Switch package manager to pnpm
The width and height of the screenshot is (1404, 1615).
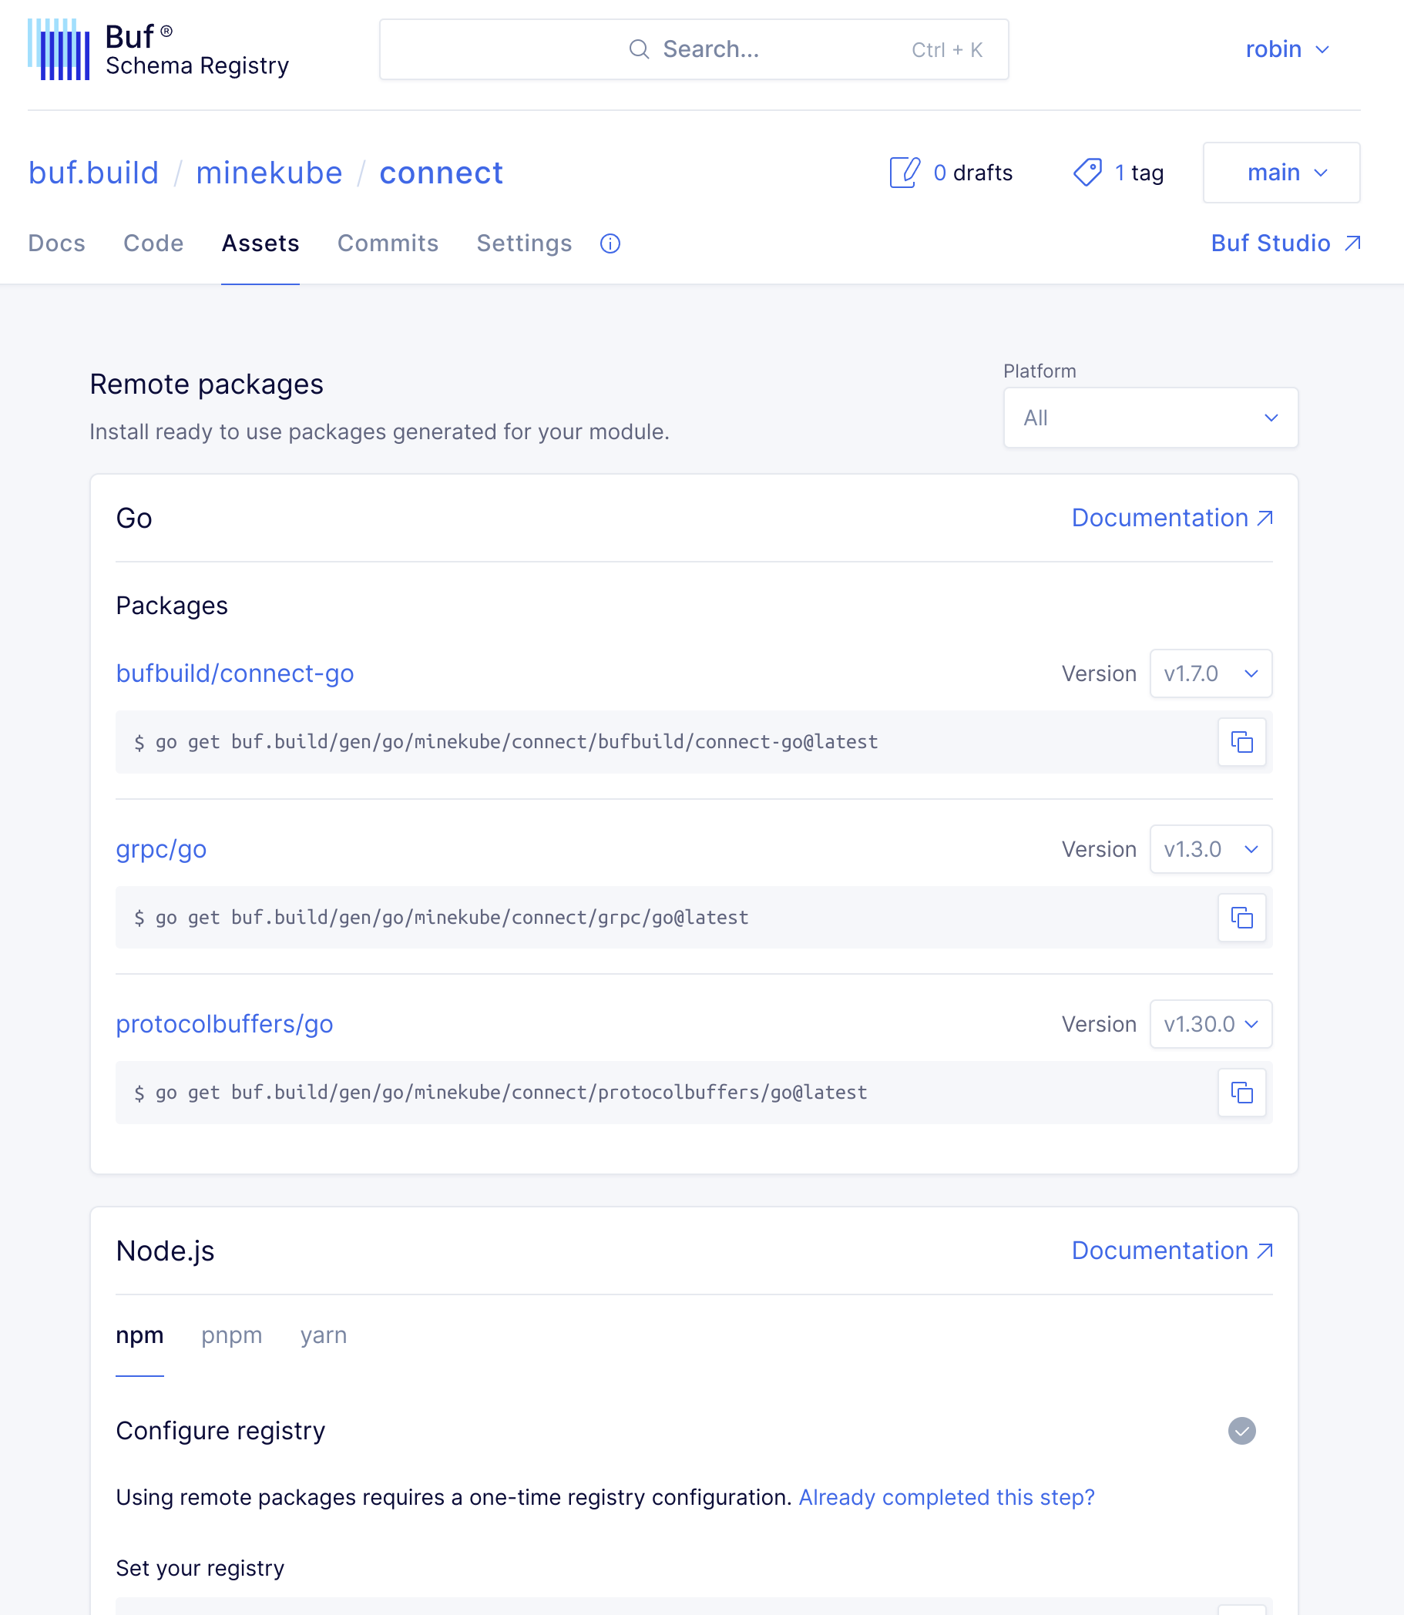[232, 1335]
